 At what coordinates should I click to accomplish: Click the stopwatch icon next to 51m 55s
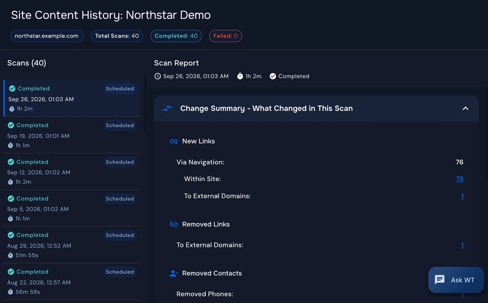click(x=10, y=255)
